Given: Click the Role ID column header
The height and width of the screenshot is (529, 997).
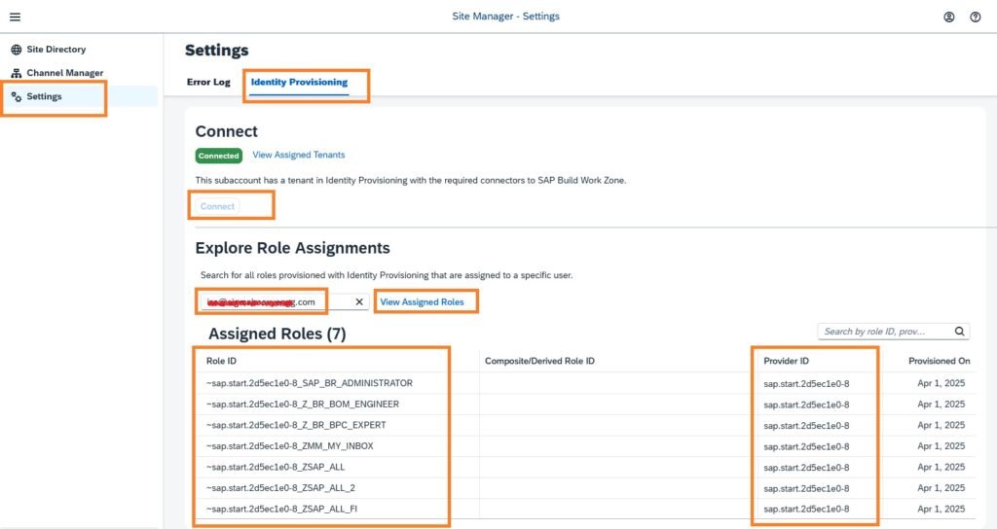Looking at the screenshot, I should (222, 361).
